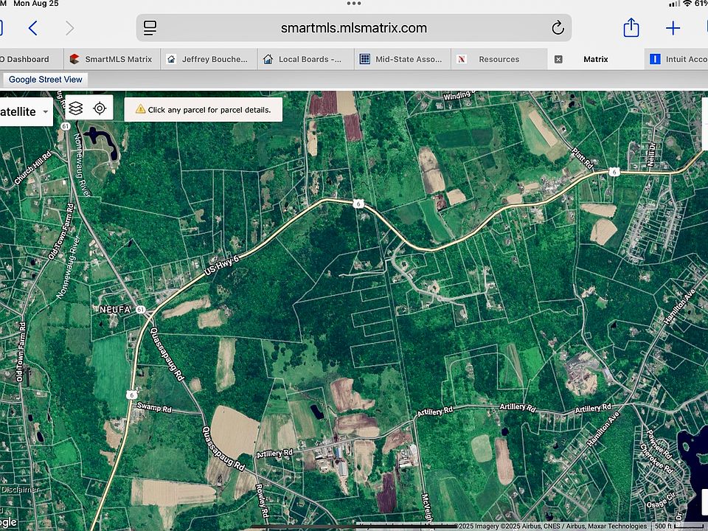Image resolution: width=708 pixels, height=531 pixels.
Task: Click the Disclaimer link on map
Action: 19,490
